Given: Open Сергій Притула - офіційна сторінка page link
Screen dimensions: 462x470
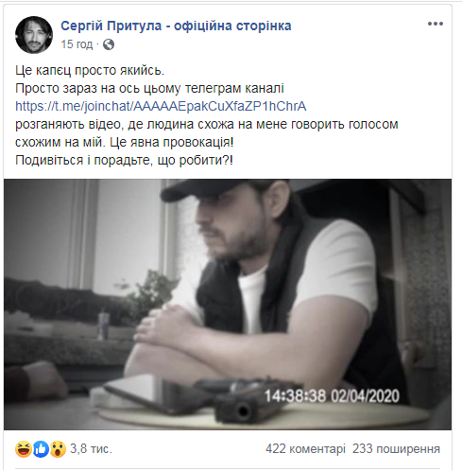Looking at the screenshot, I should [176, 26].
